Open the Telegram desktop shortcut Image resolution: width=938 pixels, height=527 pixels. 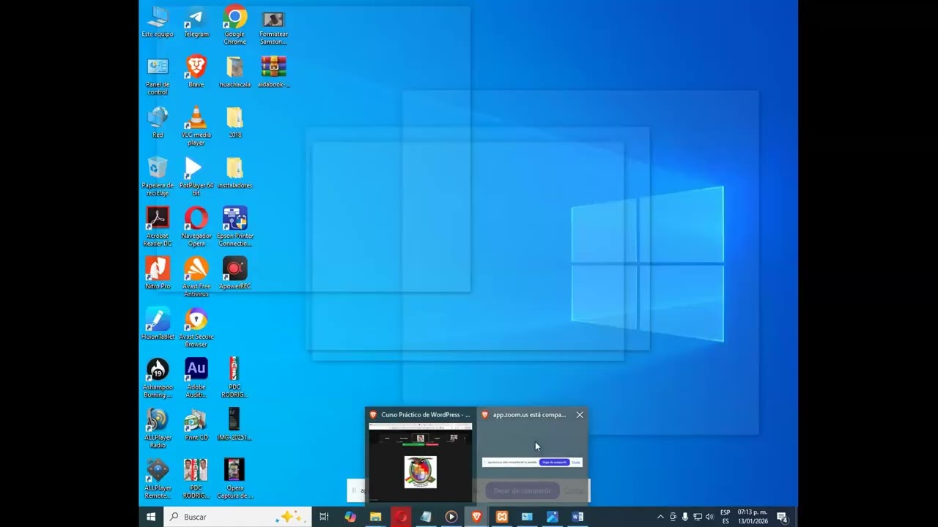tap(196, 23)
